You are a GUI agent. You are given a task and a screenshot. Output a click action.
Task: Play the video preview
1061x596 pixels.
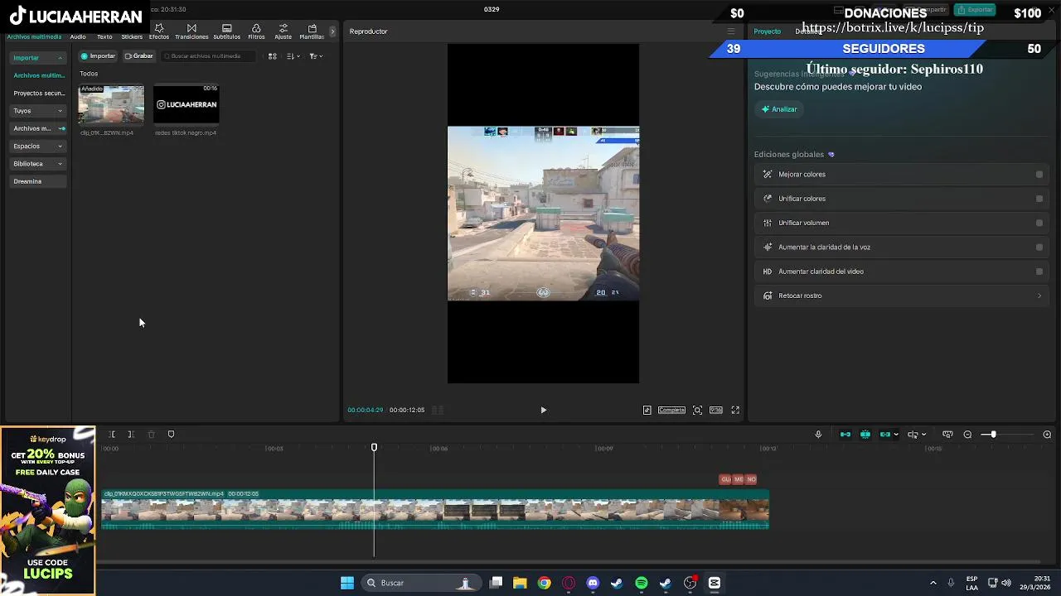(x=544, y=410)
